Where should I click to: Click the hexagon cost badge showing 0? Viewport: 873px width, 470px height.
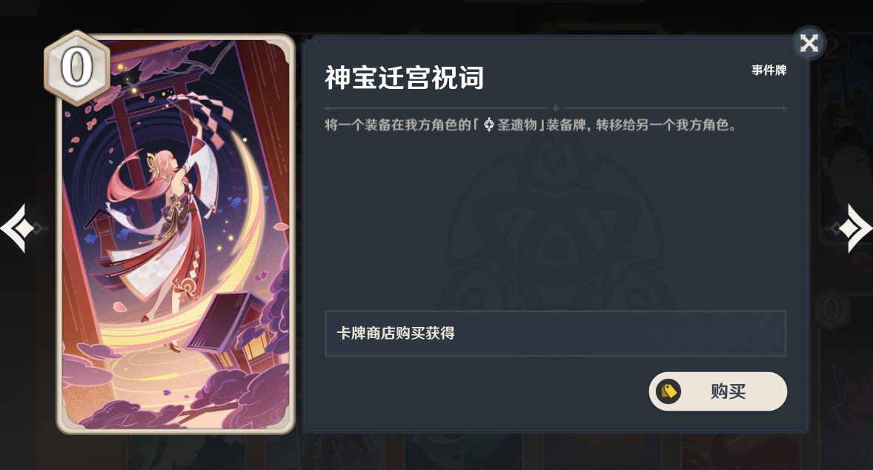tap(77, 68)
